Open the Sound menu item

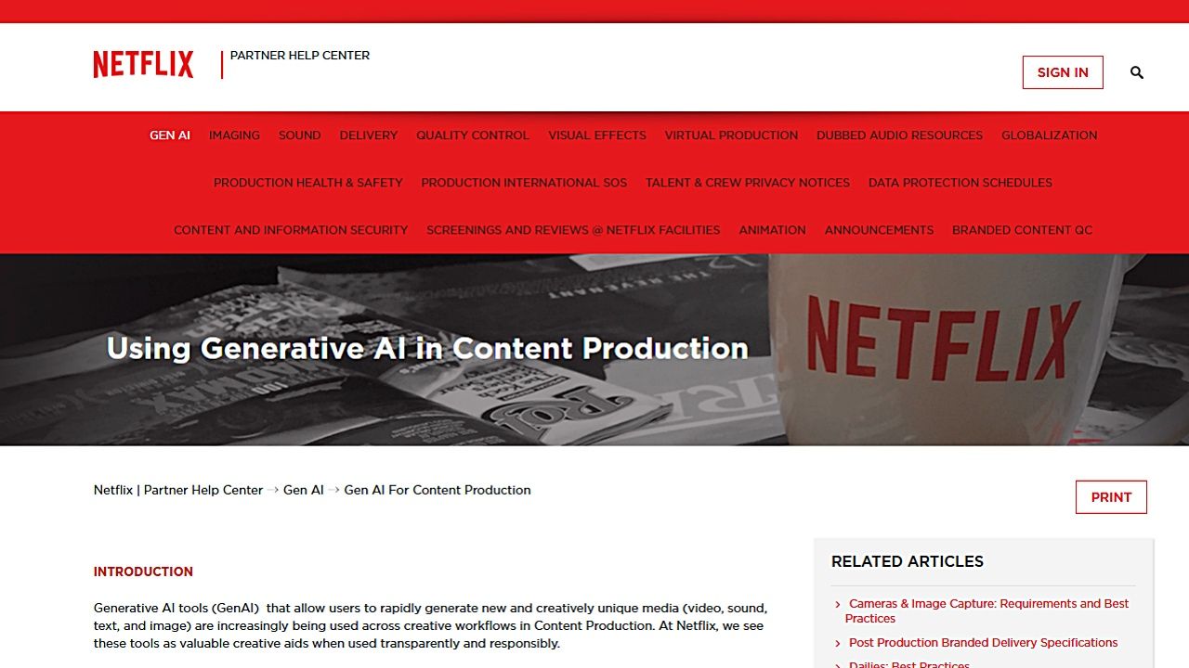pyautogui.click(x=299, y=135)
